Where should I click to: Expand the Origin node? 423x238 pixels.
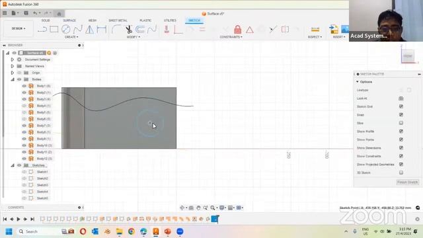[x=12, y=73]
